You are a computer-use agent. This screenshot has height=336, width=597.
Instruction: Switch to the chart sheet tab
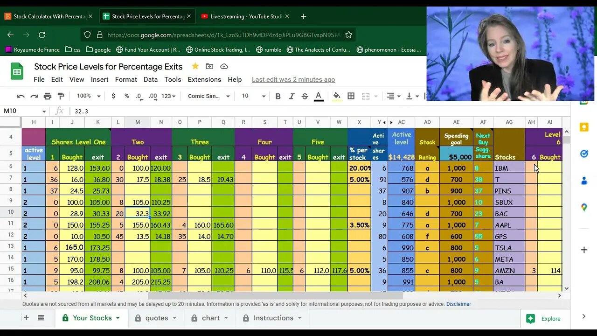pyautogui.click(x=210, y=318)
